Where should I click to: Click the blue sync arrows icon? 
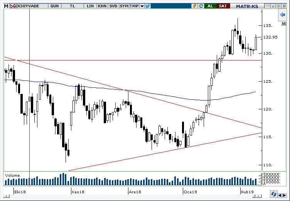click(273, 194)
